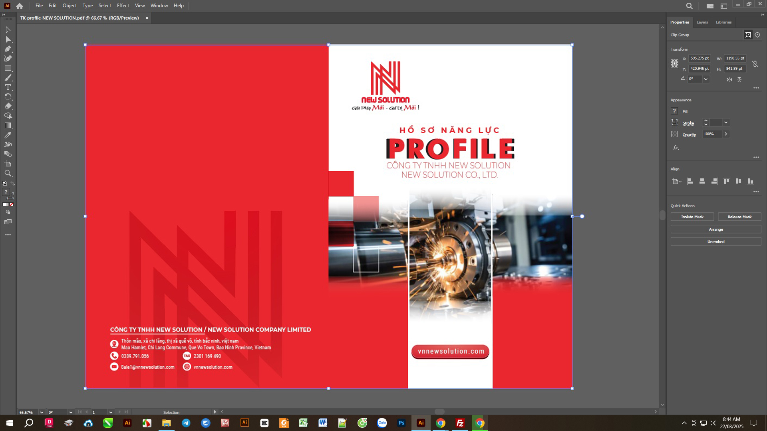
Task: Toggle Edit Clipping Path mode
Action: (x=748, y=35)
